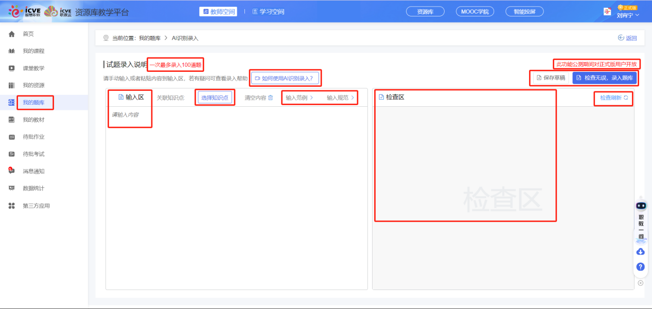652x309 pixels.
Task: Click the trash icon beside 清空内容
Action: coord(270,98)
